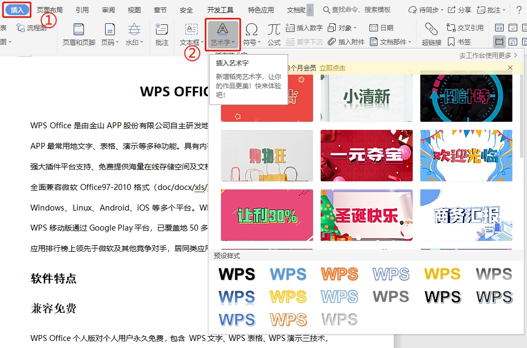This screenshot has width=527, height=348.
Task: Switch to the 开发工具 tab
Action: pyautogui.click(x=220, y=10)
